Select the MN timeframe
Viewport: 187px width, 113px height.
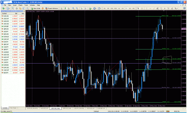pyautogui.click(x=133, y=8)
